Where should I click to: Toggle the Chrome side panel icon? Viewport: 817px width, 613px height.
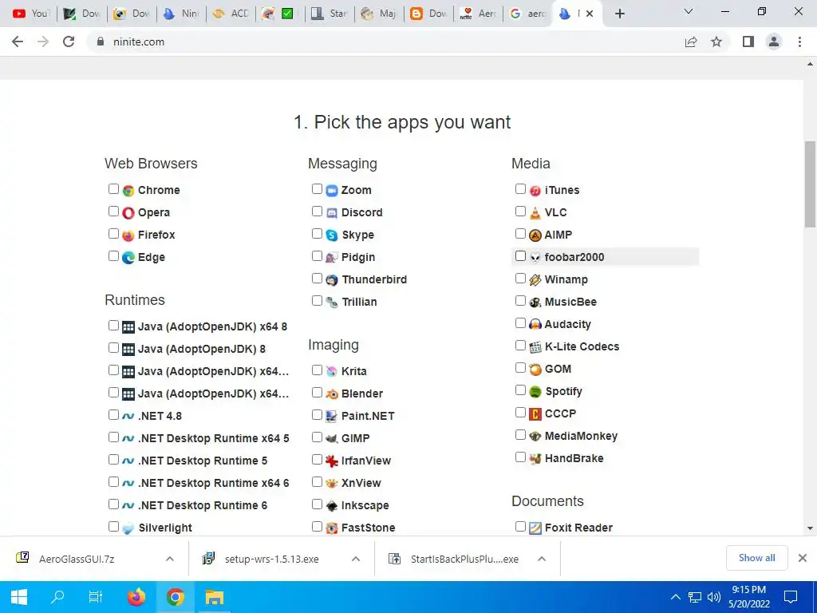tap(748, 42)
